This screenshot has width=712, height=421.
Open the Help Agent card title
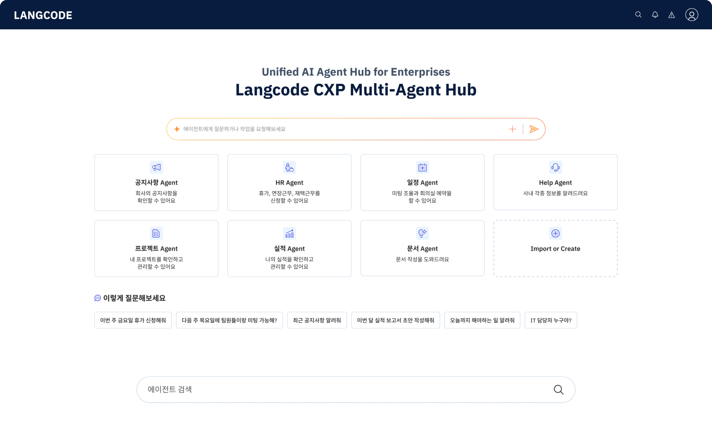tap(555, 183)
